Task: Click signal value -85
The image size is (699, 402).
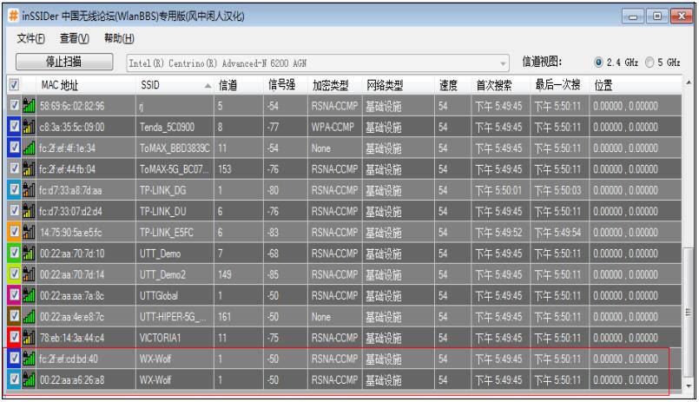Action: coord(273,274)
